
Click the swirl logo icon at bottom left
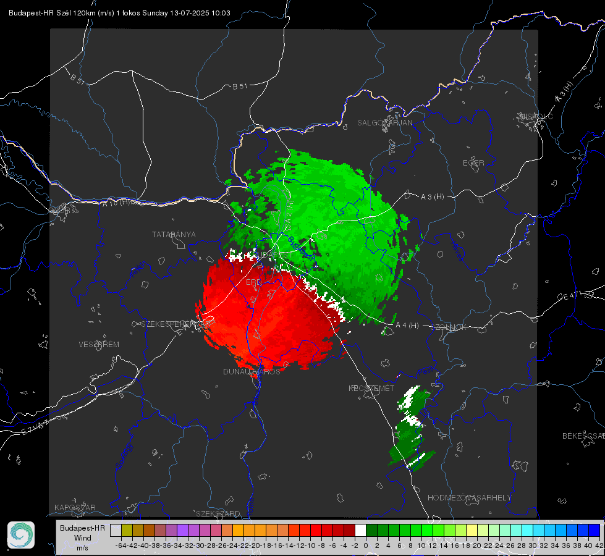(21, 535)
